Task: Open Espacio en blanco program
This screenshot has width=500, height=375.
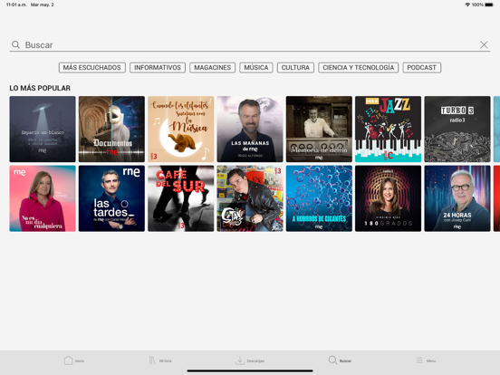Action: click(x=43, y=130)
